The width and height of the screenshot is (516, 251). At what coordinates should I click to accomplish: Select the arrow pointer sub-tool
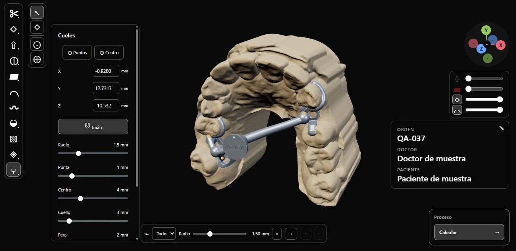click(37, 12)
